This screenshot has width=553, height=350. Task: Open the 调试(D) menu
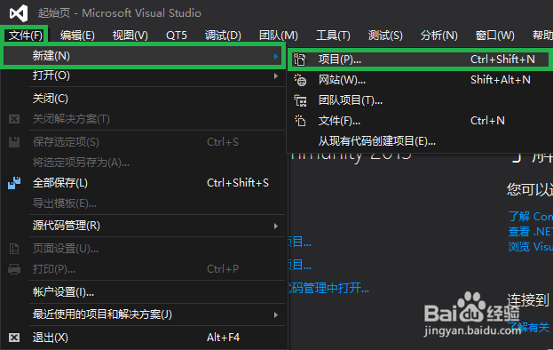click(223, 36)
